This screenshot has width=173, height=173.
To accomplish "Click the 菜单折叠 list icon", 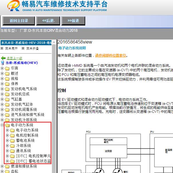I will [x=23, y=48].
